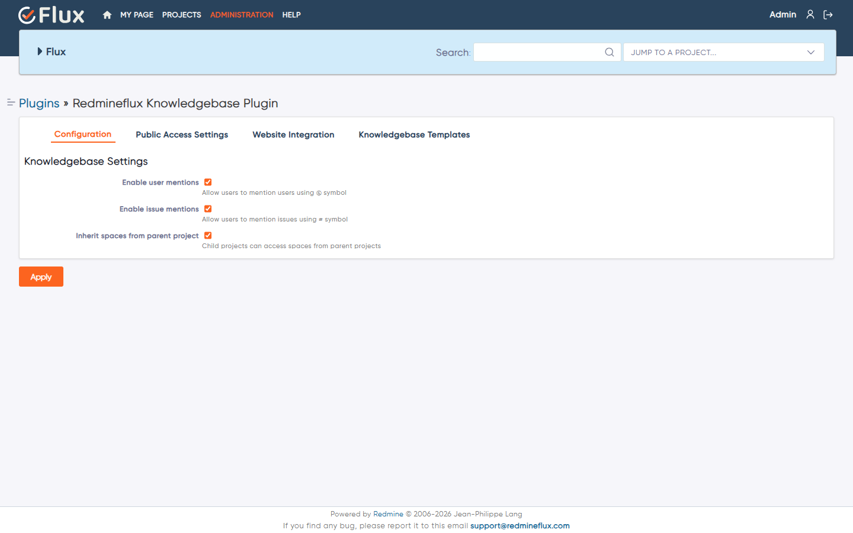Toggle Enable user mentions checkbox

[x=208, y=182]
